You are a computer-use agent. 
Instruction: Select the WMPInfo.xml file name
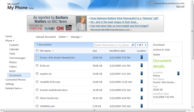(x=47, y=106)
